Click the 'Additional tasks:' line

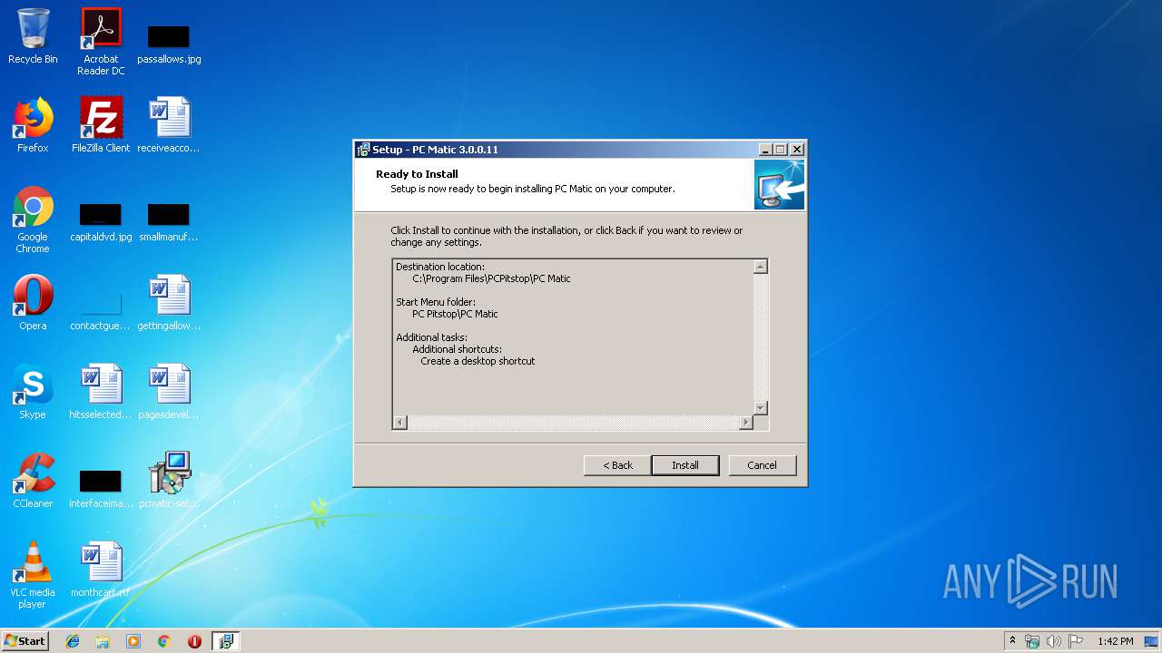[x=431, y=337]
